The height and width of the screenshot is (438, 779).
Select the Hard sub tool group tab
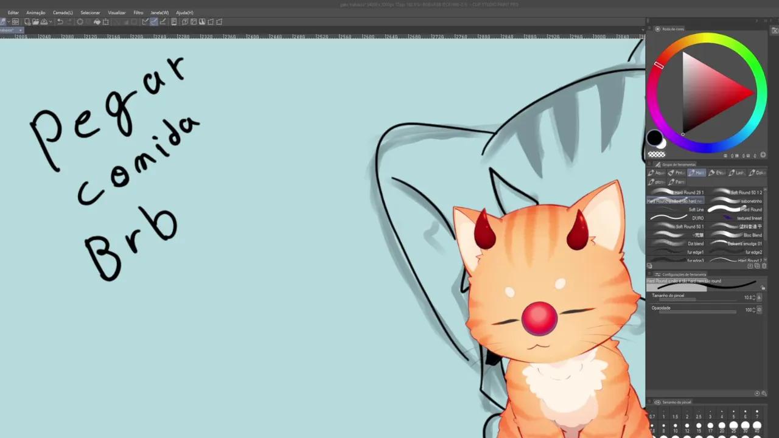pos(697,173)
